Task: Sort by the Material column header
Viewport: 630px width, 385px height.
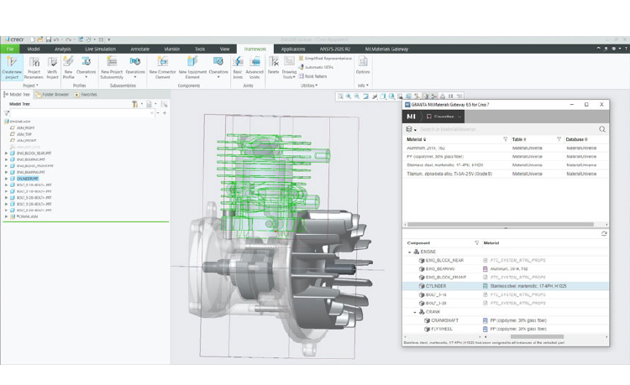Action: (x=417, y=139)
